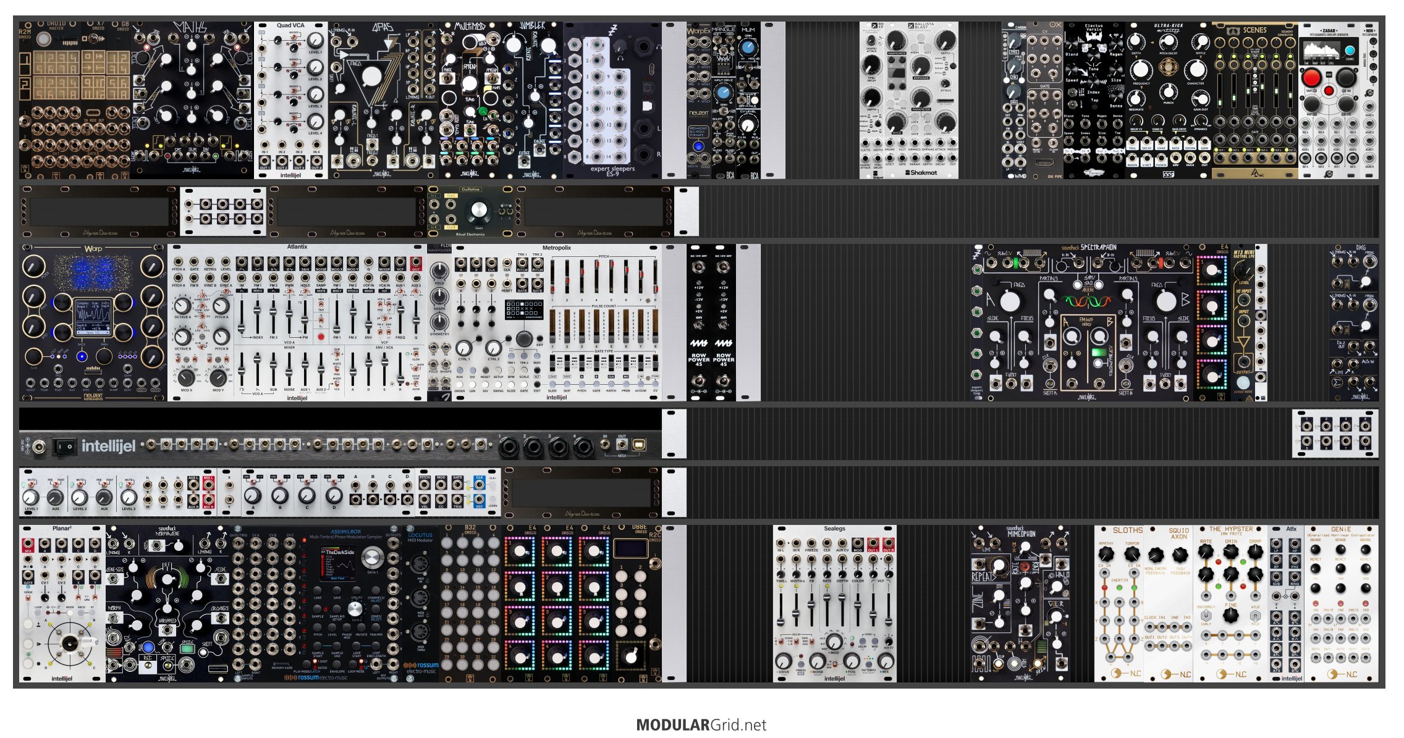Image resolution: width=1404 pixels, height=738 pixels.
Task: Click the Level 4 knob on Quad VCA
Action: click(x=315, y=122)
